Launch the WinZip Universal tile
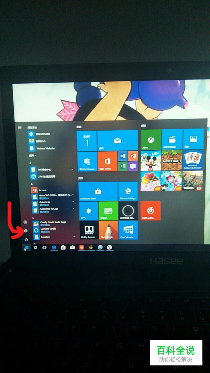 (87, 161)
